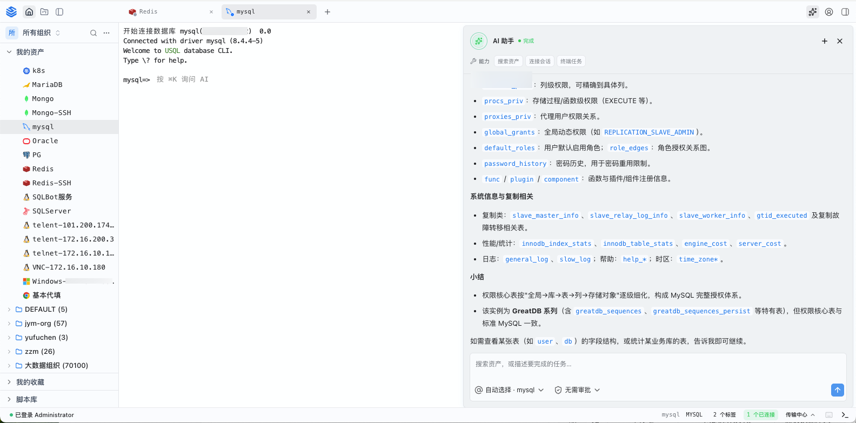The image size is (856, 423).
Task: Select the SQLServer asset
Action: pyautogui.click(x=59, y=211)
